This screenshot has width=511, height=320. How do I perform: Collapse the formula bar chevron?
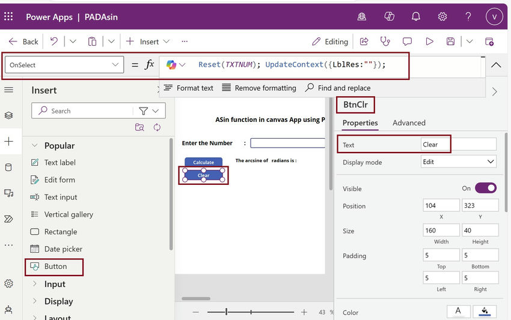coord(496,64)
